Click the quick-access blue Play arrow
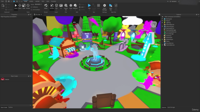The height and width of the screenshot is (112, 200). pos(14,1)
